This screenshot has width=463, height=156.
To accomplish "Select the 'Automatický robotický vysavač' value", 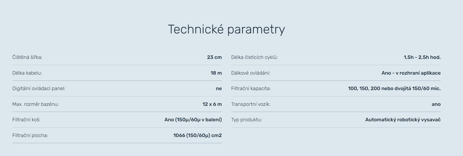I will (403, 120).
